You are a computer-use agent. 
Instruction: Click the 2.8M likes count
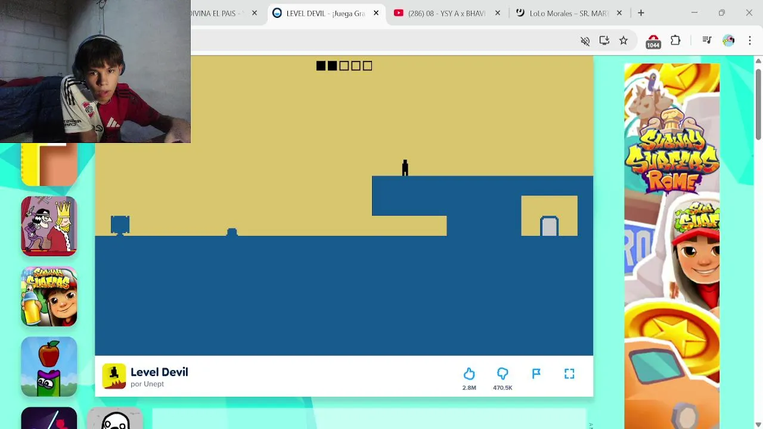point(469,388)
